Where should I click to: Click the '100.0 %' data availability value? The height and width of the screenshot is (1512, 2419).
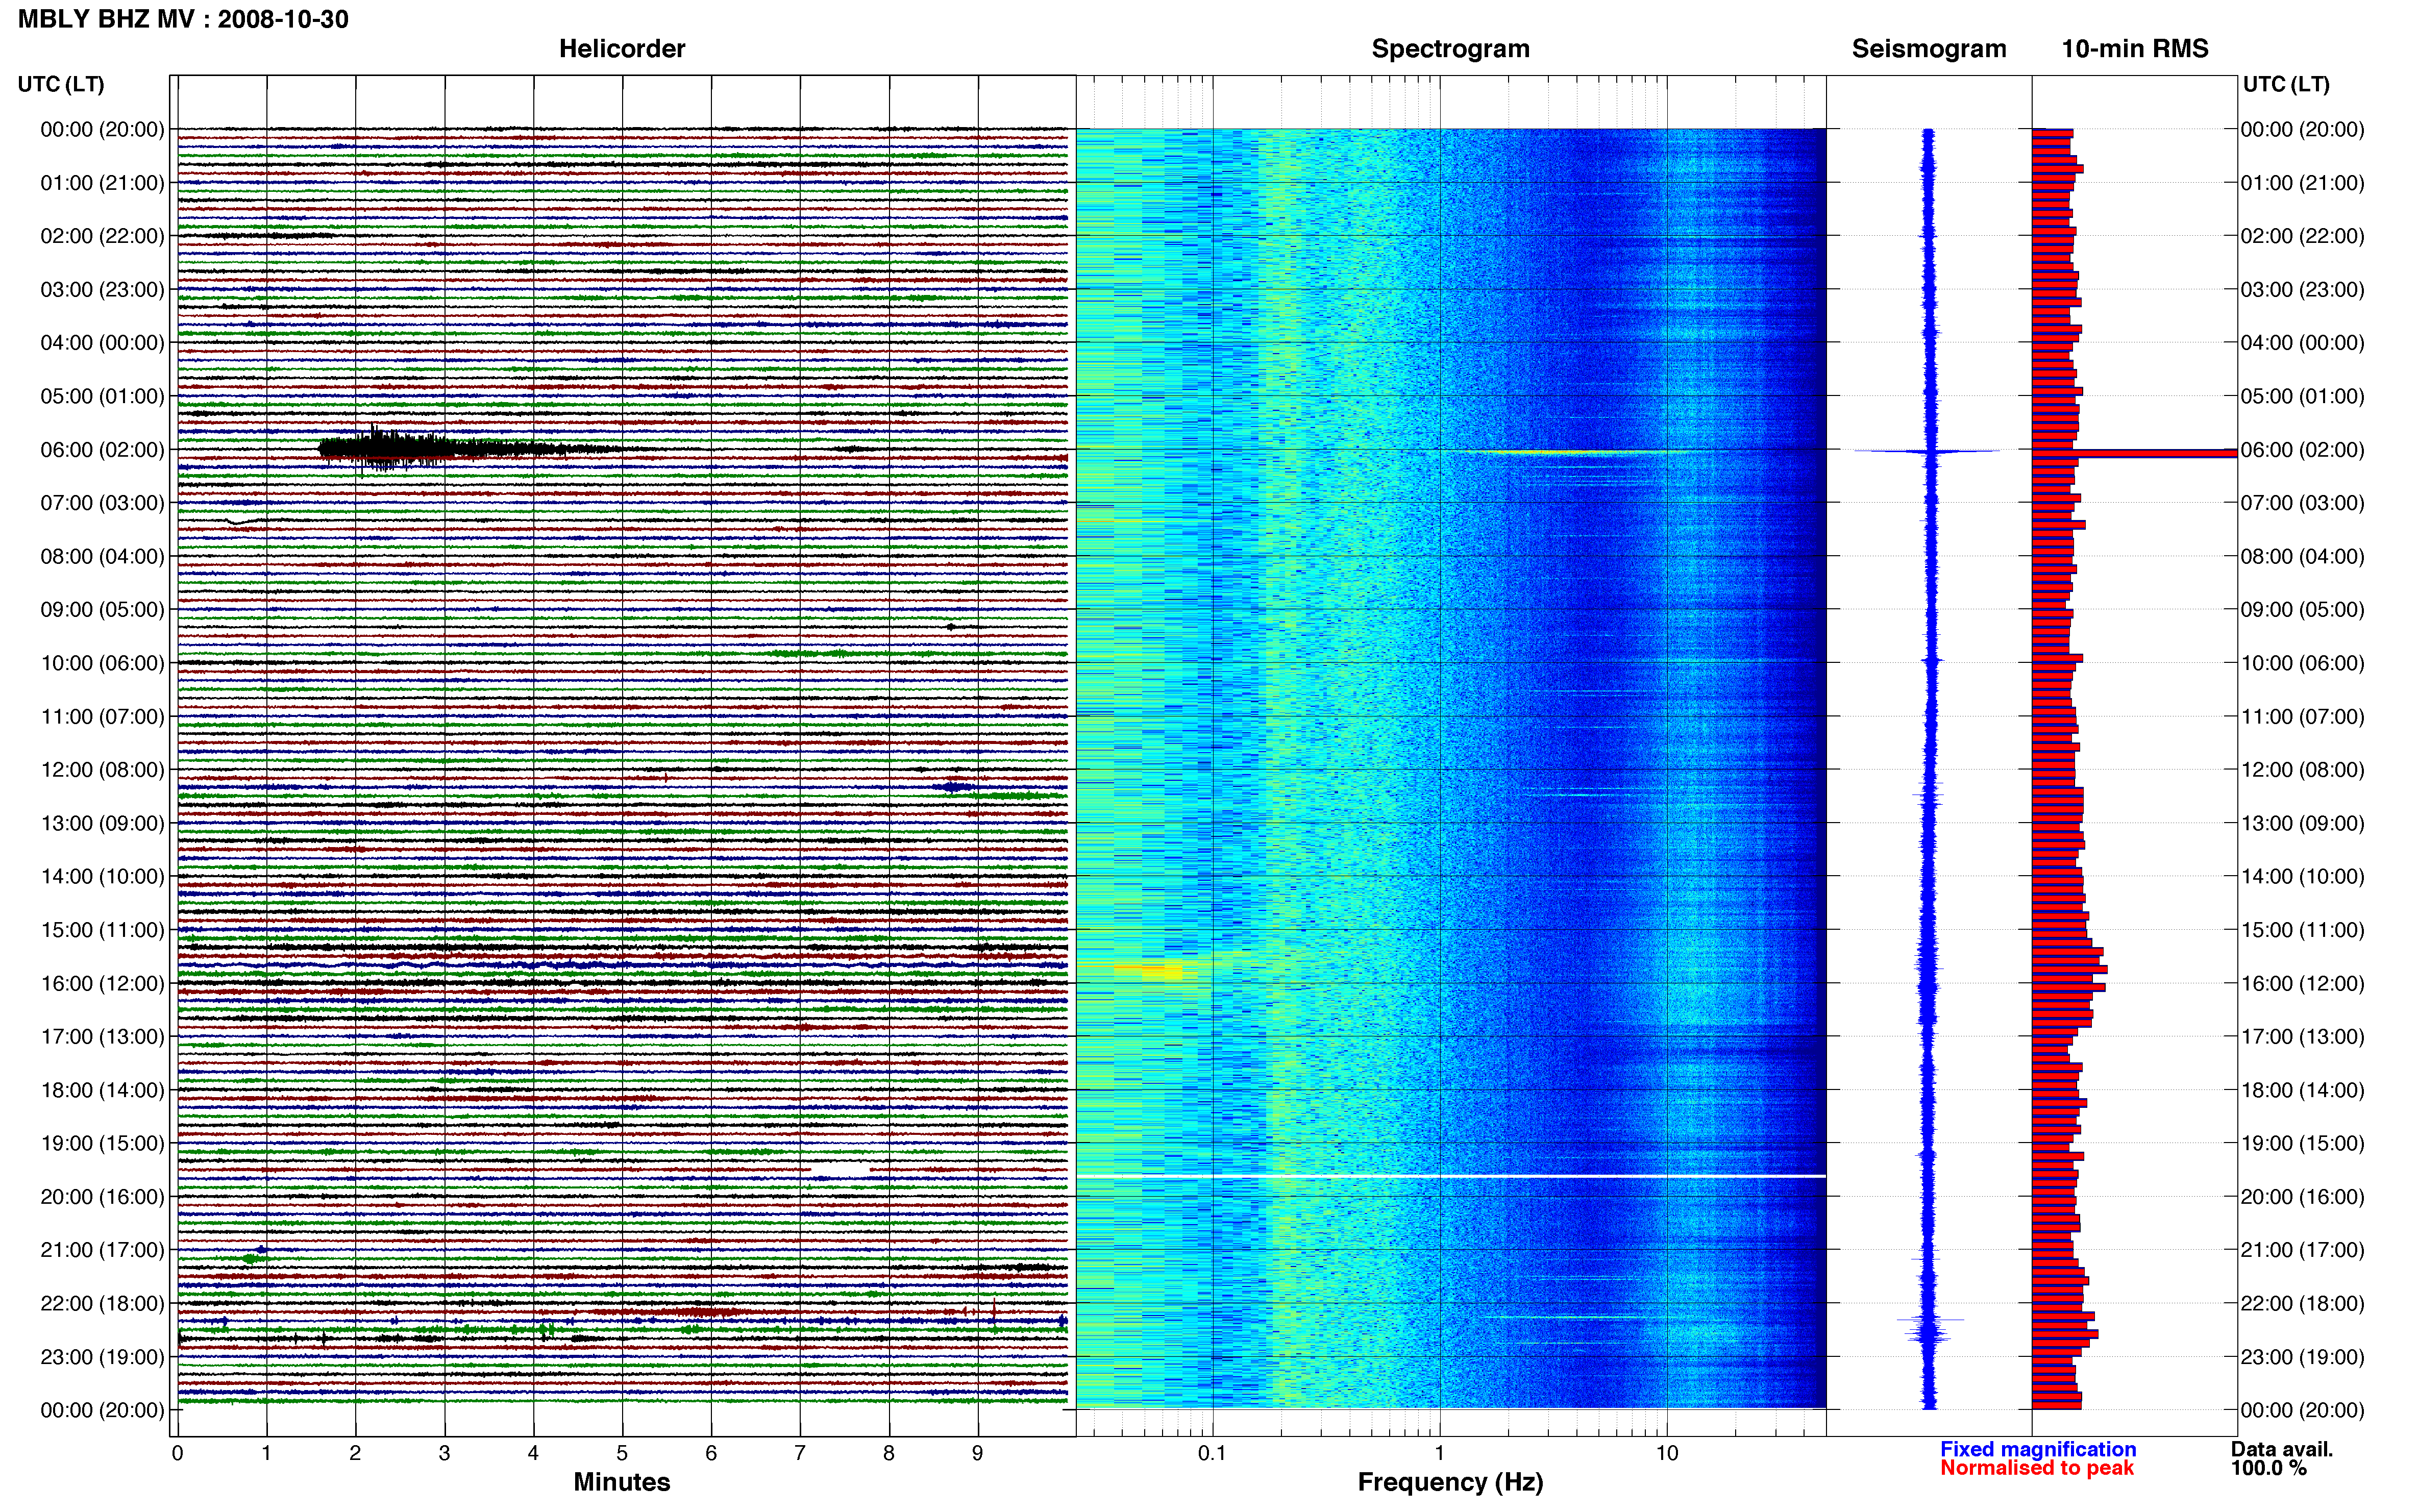2268,1468
